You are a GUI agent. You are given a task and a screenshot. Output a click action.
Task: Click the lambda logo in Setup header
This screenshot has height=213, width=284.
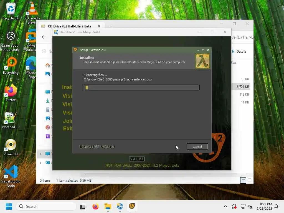pyautogui.click(x=202, y=61)
